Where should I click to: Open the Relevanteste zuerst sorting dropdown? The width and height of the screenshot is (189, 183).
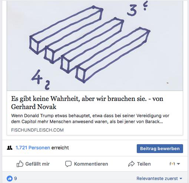point(159,179)
